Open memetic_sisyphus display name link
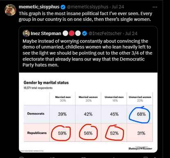 pos(39,7)
